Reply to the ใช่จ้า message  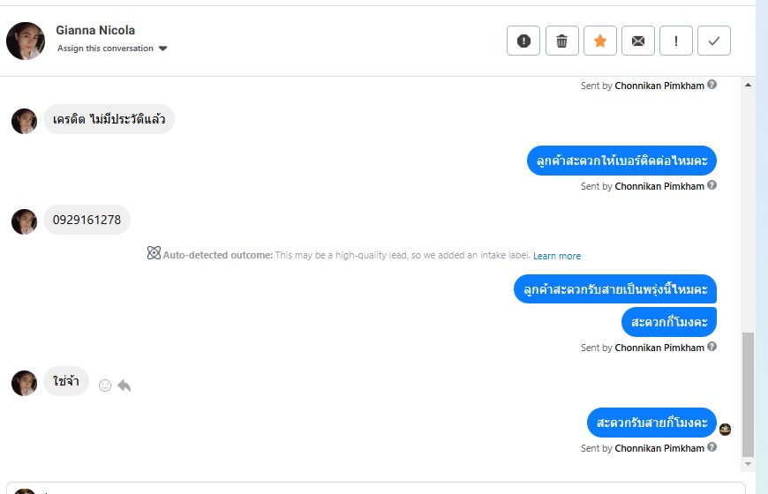pyautogui.click(x=124, y=385)
